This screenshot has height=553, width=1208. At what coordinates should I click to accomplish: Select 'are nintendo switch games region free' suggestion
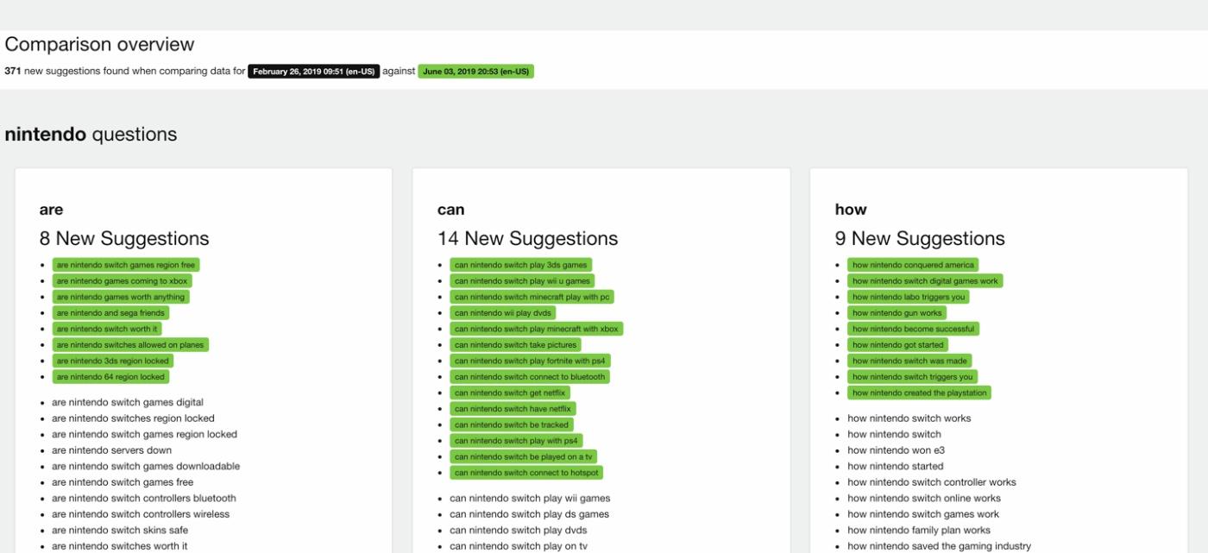point(126,265)
